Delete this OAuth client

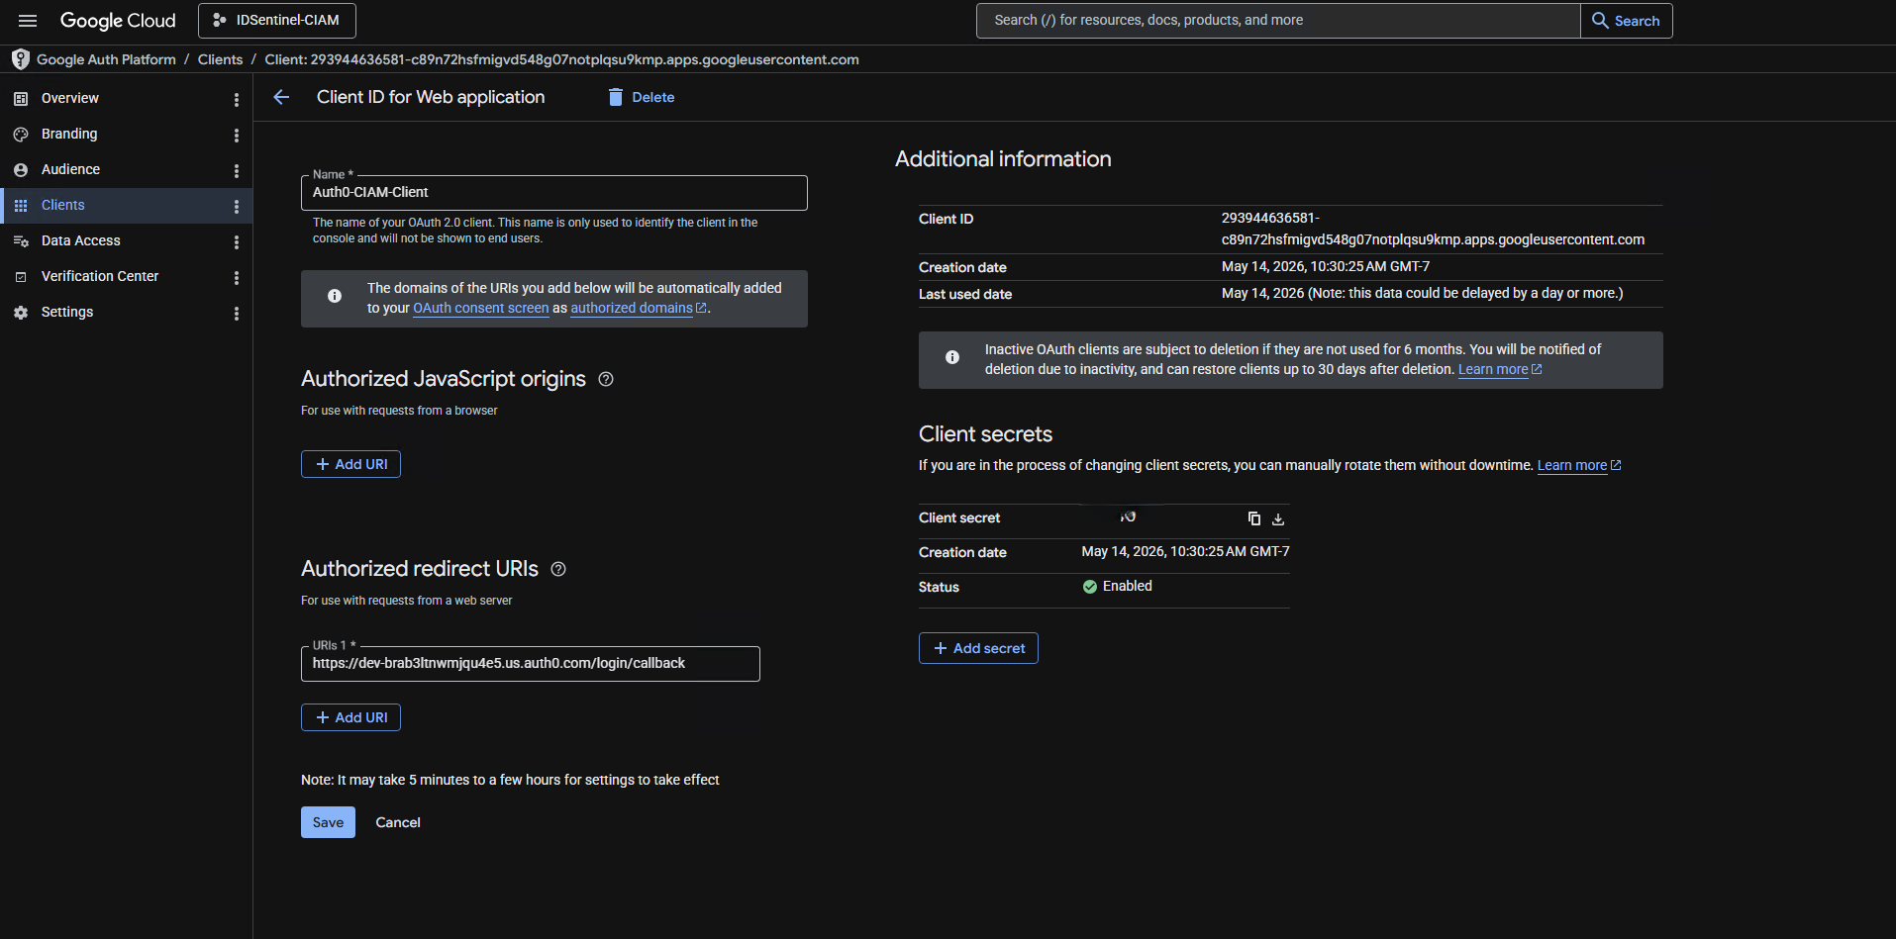(642, 97)
